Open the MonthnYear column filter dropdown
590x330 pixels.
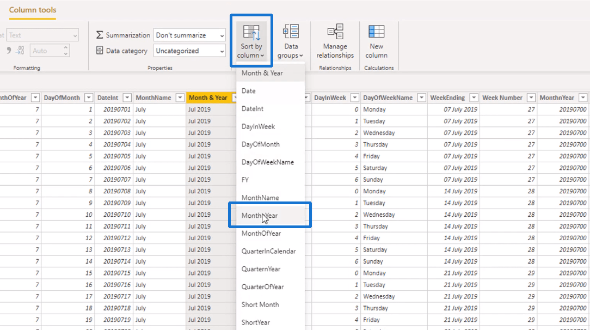[x=583, y=98]
